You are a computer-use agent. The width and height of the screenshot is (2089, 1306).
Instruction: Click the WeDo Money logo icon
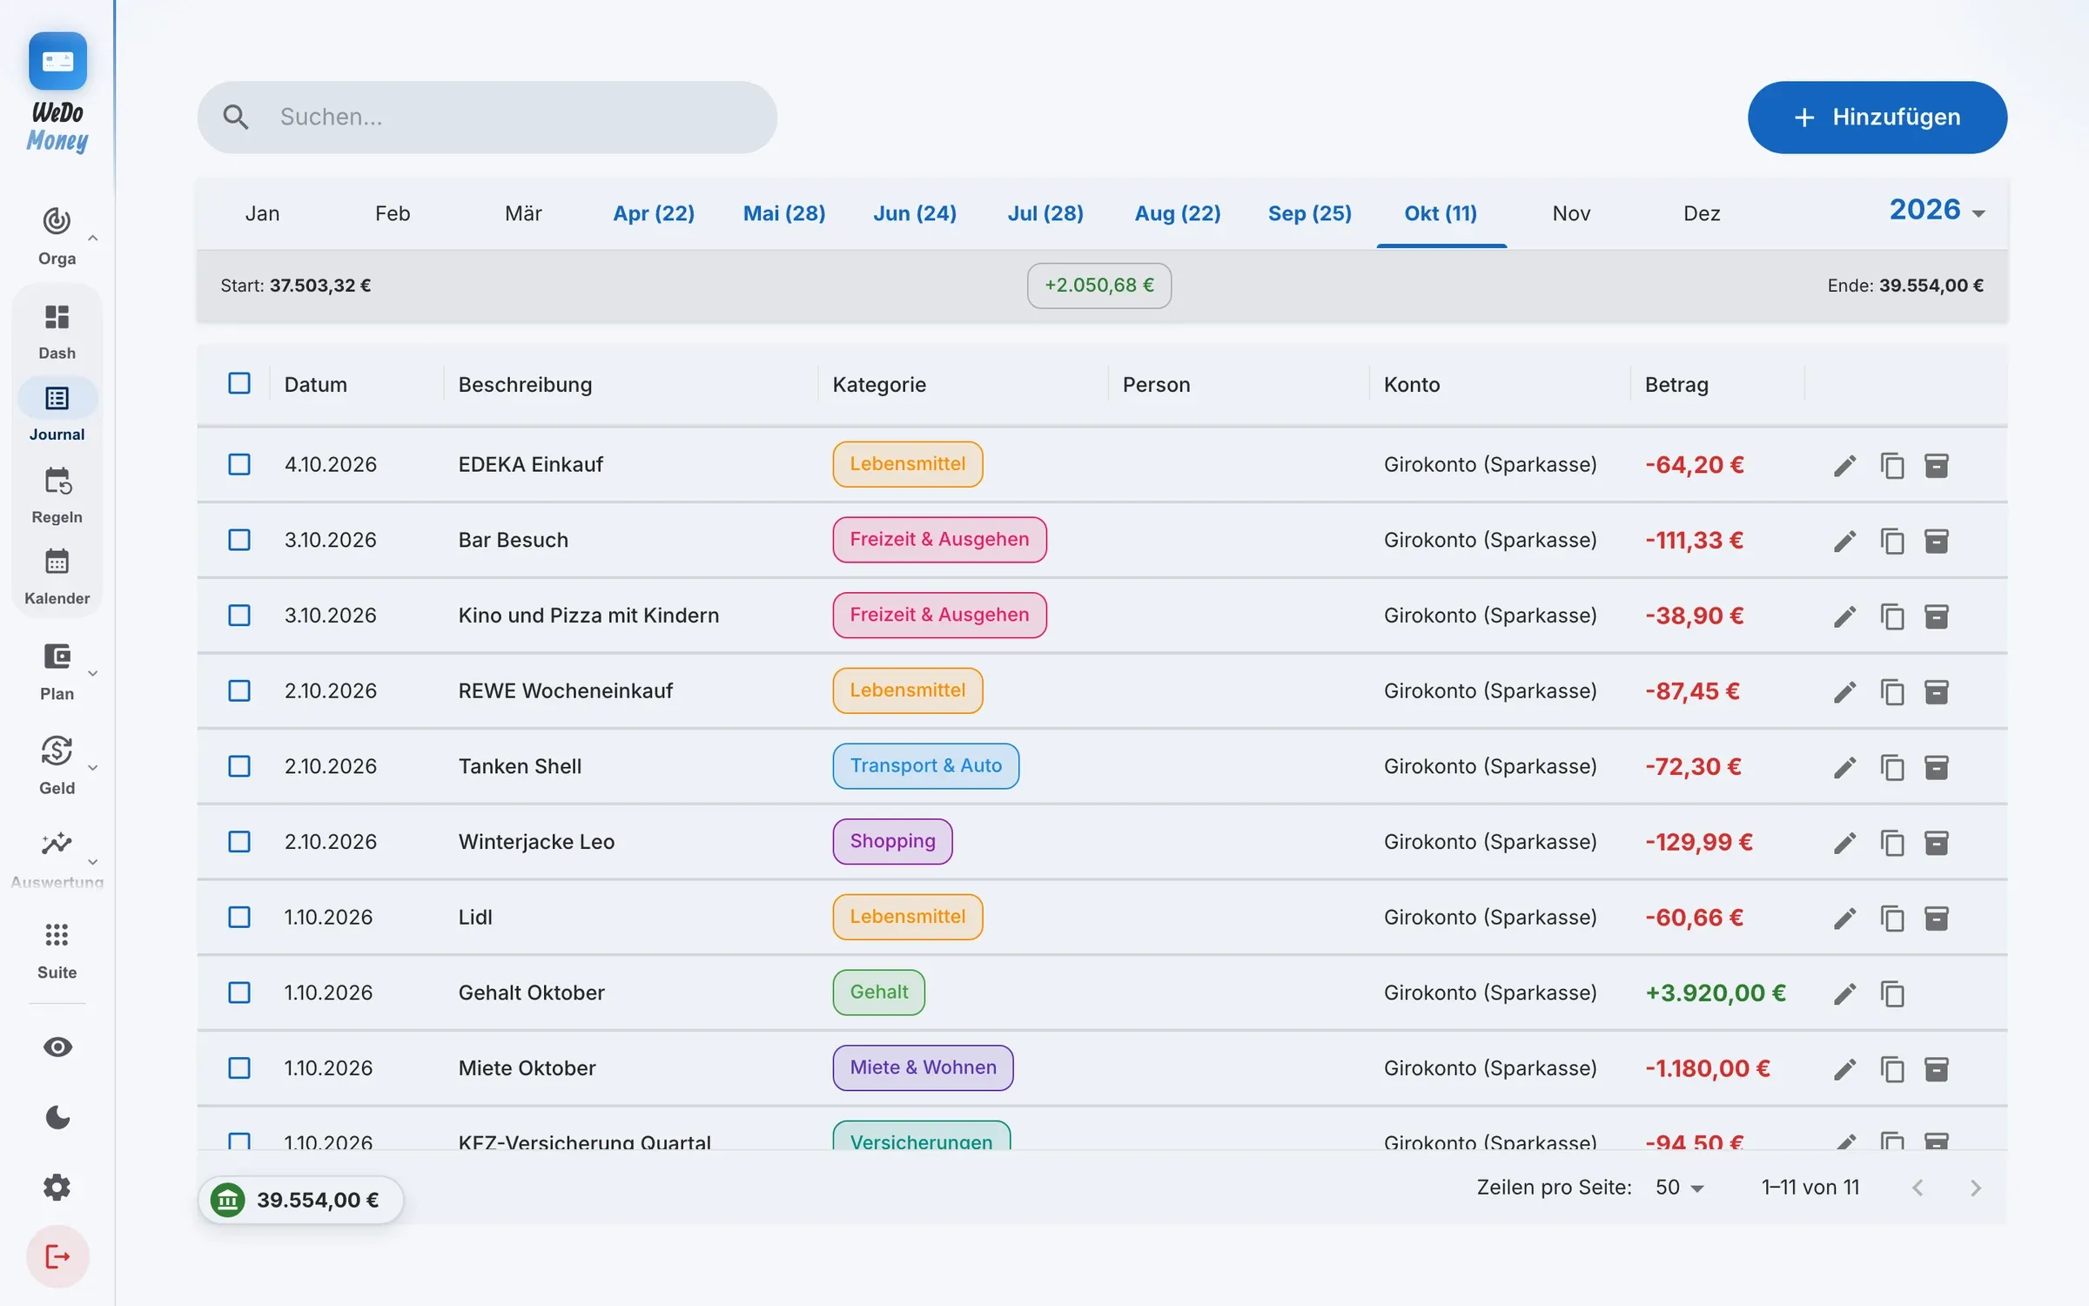pos(57,61)
